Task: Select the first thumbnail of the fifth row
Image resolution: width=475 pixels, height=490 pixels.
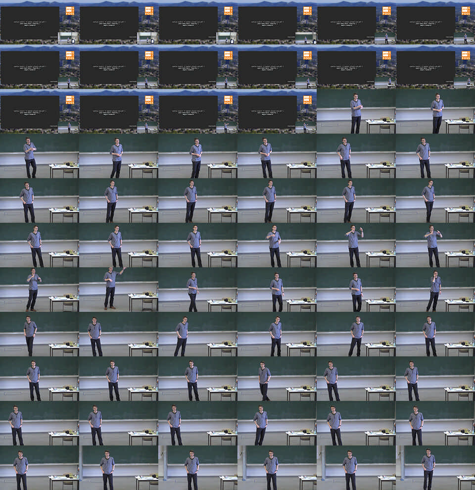Action: pos(40,200)
